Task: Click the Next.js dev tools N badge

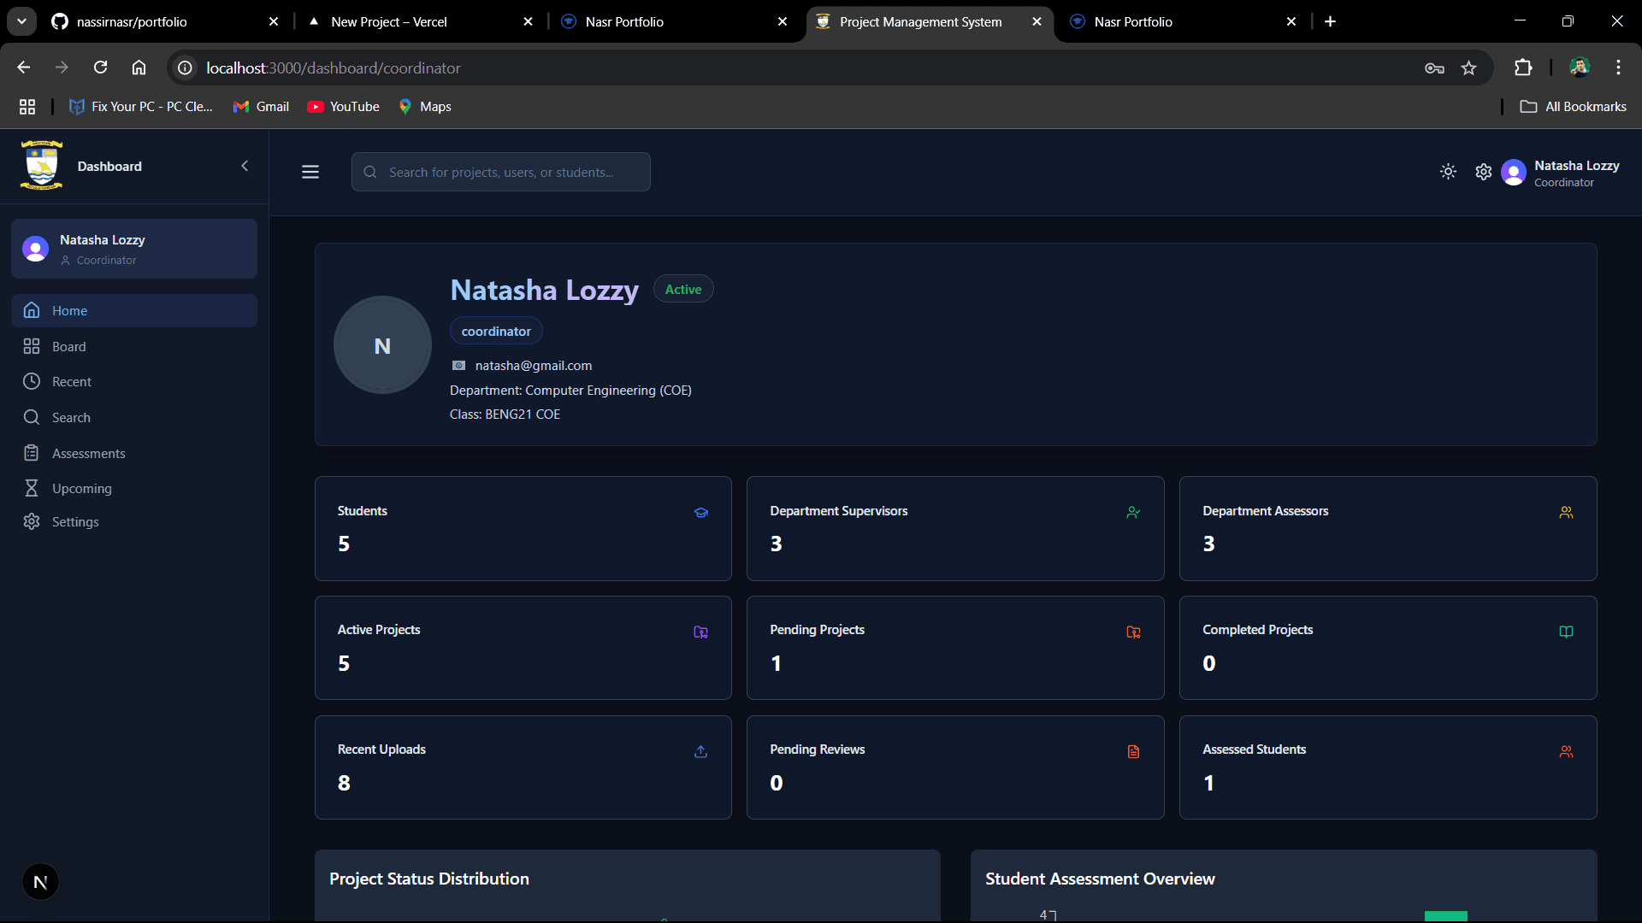Action: click(x=40, y=882)
